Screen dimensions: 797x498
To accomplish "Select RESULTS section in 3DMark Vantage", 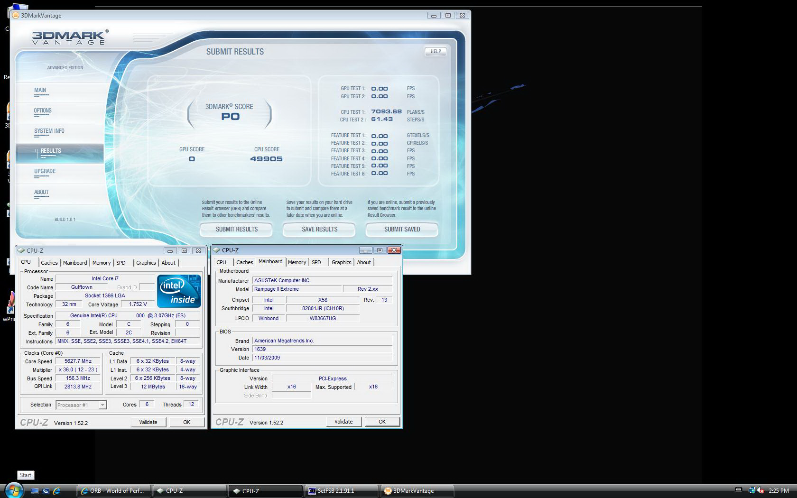I will click(x=59, y=153).
